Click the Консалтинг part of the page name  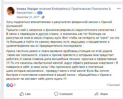tap(25, 13)
